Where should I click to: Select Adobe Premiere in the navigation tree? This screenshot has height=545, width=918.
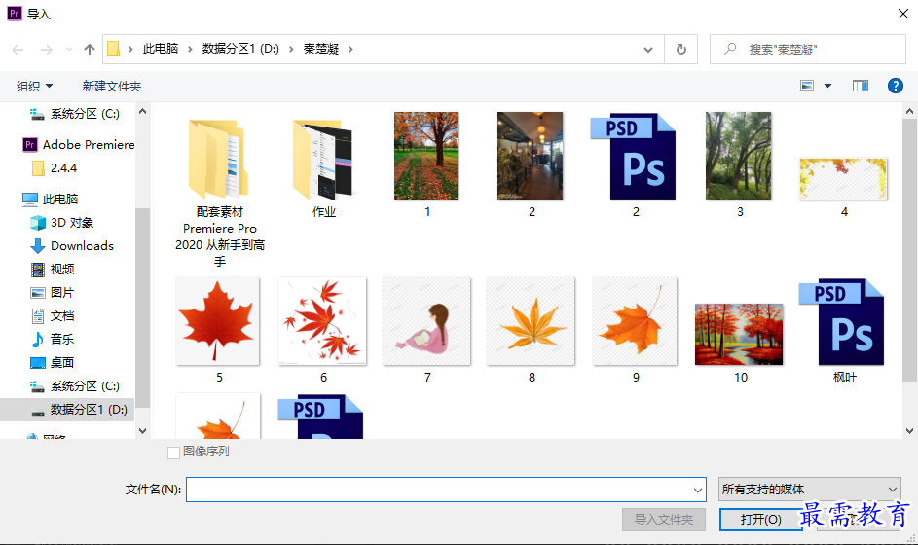(x=79, y=145)
